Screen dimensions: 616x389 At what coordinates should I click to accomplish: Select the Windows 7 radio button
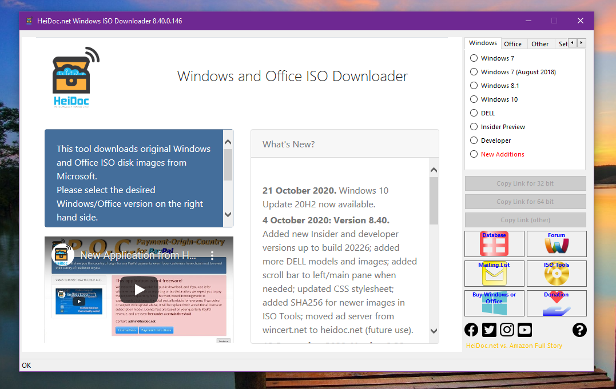474,58
